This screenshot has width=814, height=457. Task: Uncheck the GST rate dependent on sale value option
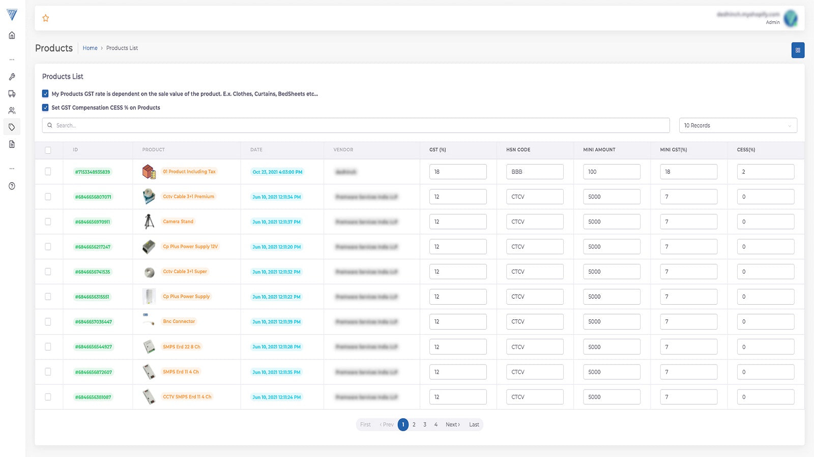(45, 93)
